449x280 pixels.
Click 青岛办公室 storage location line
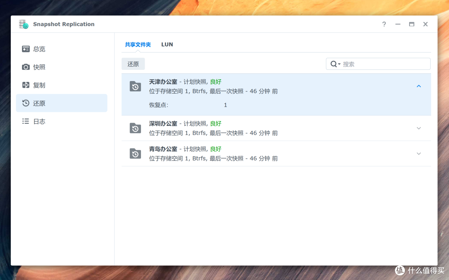[213, 158]
